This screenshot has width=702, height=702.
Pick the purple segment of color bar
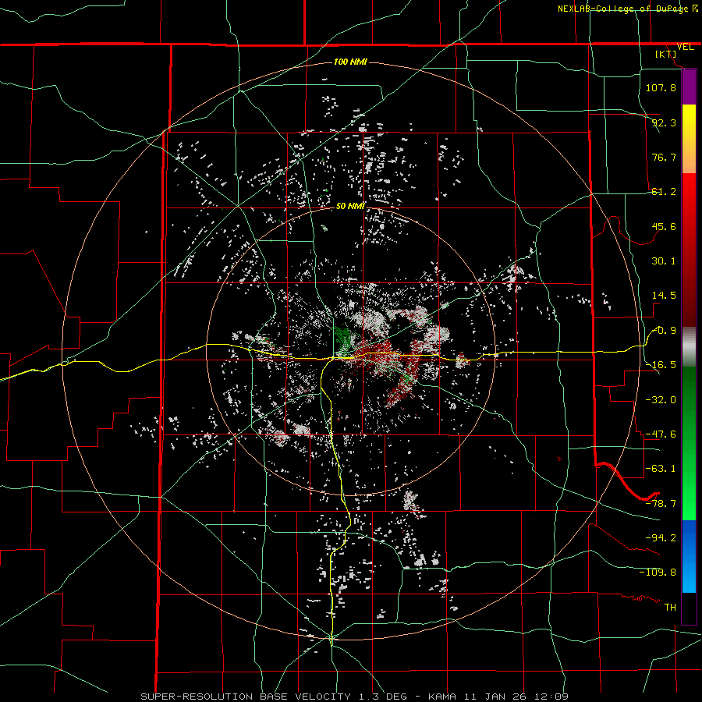point(689,87)
